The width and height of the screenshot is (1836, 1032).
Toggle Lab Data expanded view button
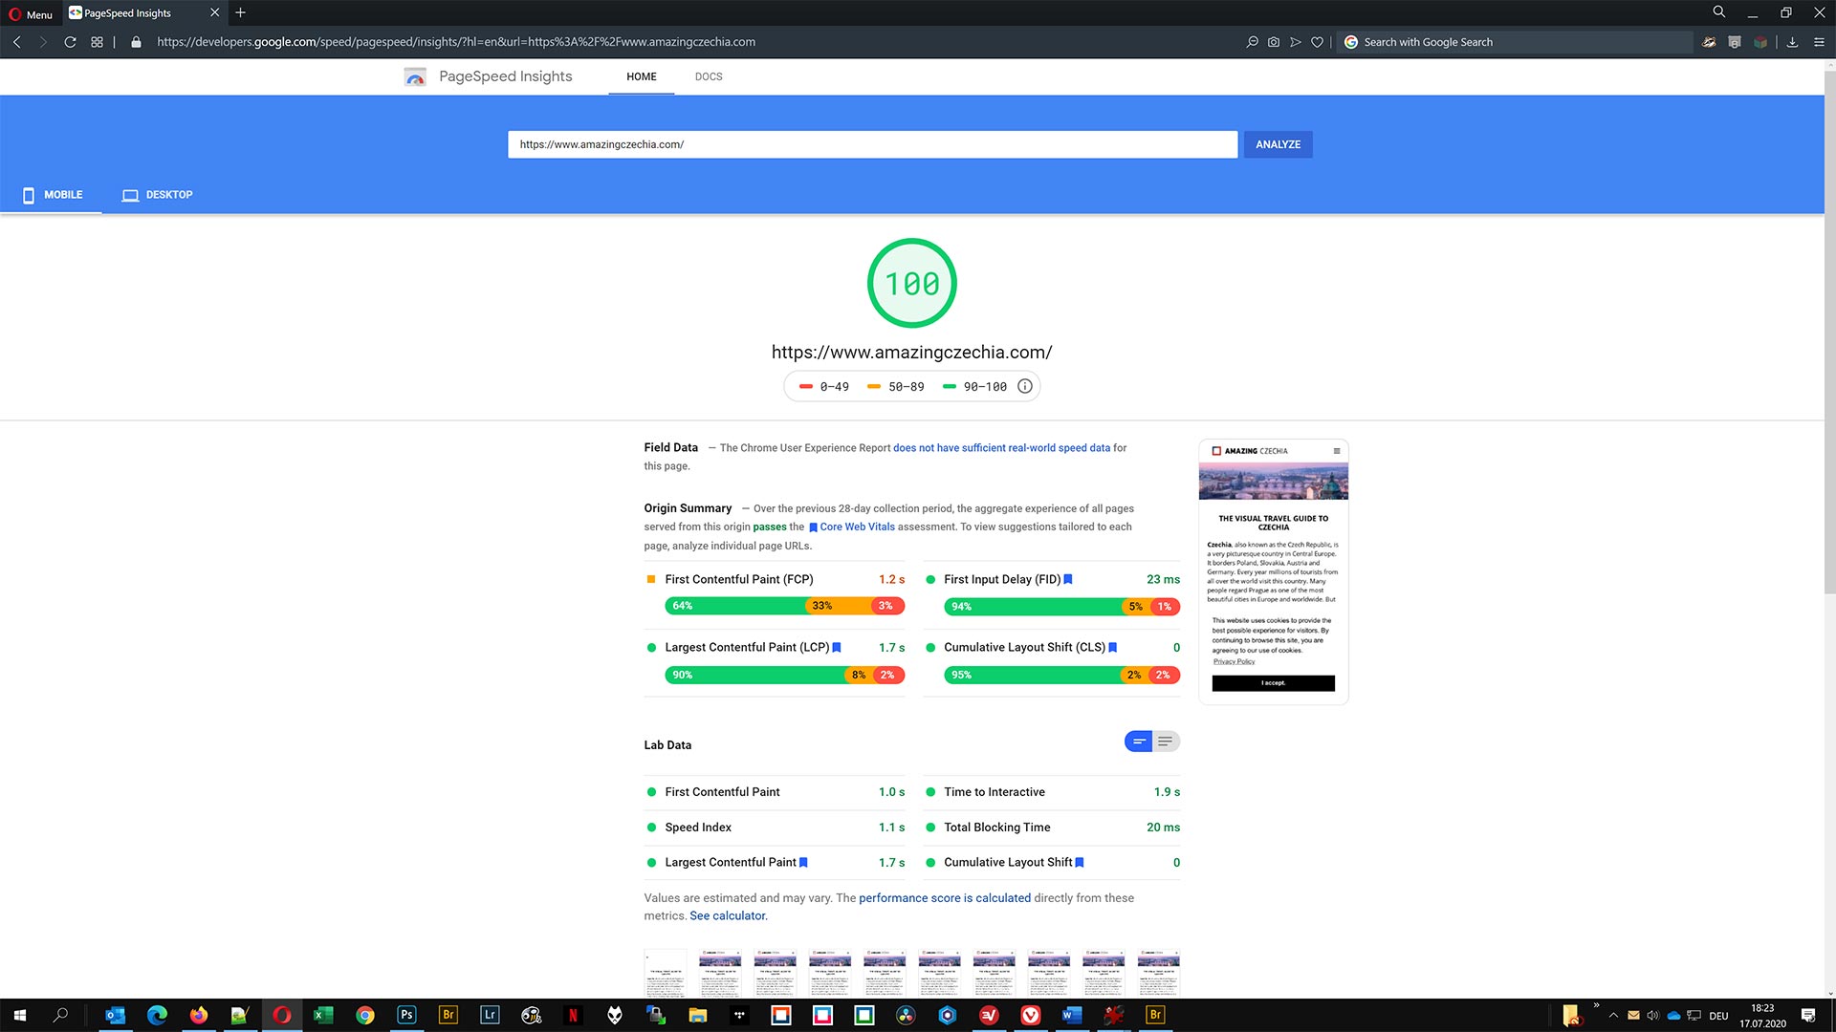pyautogui.click(x=1166, y=742)
